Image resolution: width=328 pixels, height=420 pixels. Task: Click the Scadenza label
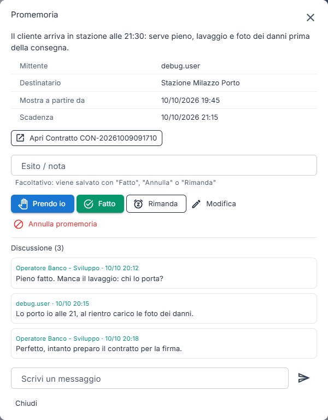tap(37, 118)
